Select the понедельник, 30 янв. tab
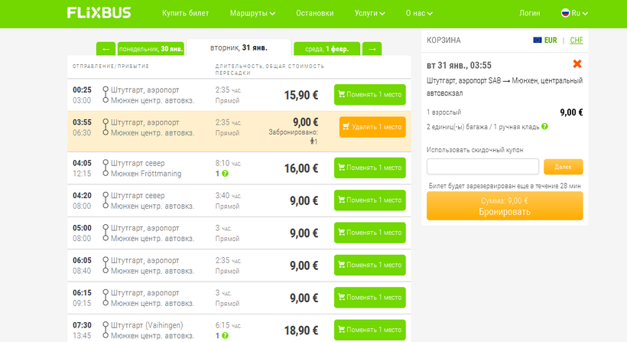 pos(151,49)
